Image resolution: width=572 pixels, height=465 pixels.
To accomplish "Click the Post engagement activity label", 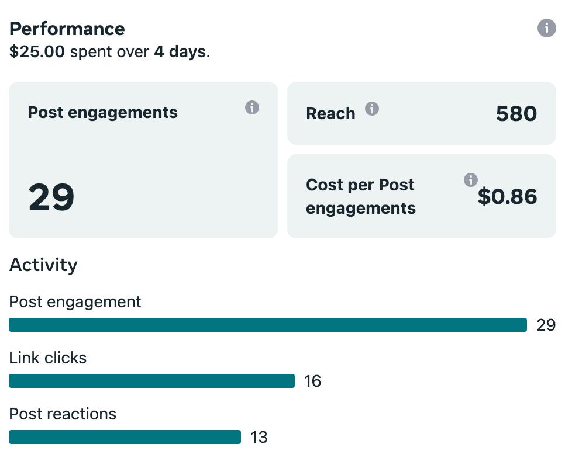I will point(75,301).
